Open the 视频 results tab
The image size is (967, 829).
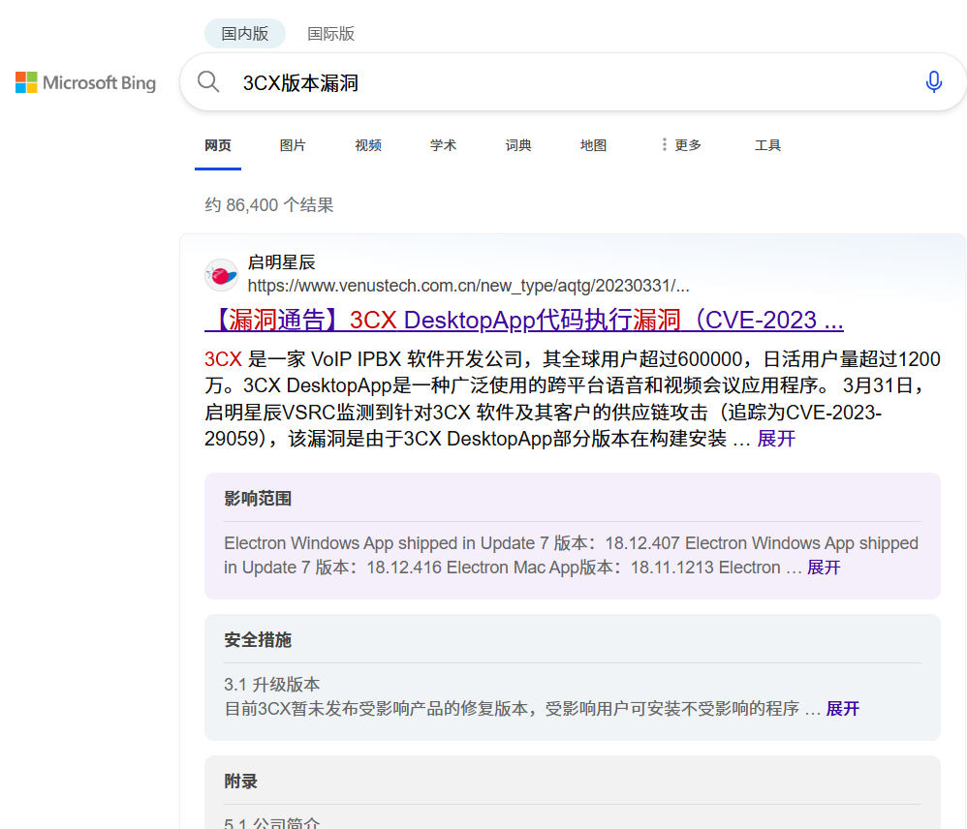pyautogui.click(x=368, y=145)
